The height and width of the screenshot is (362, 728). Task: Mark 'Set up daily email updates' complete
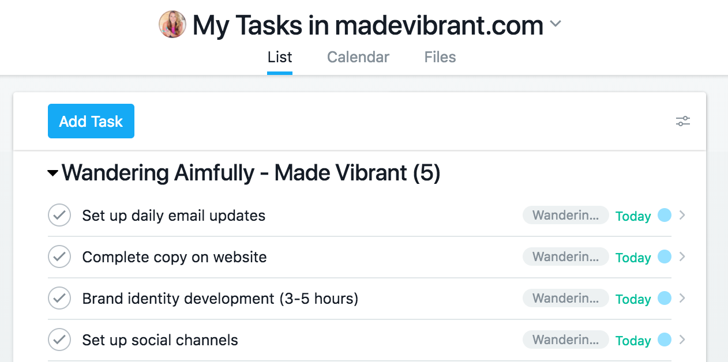coord(59,216)
